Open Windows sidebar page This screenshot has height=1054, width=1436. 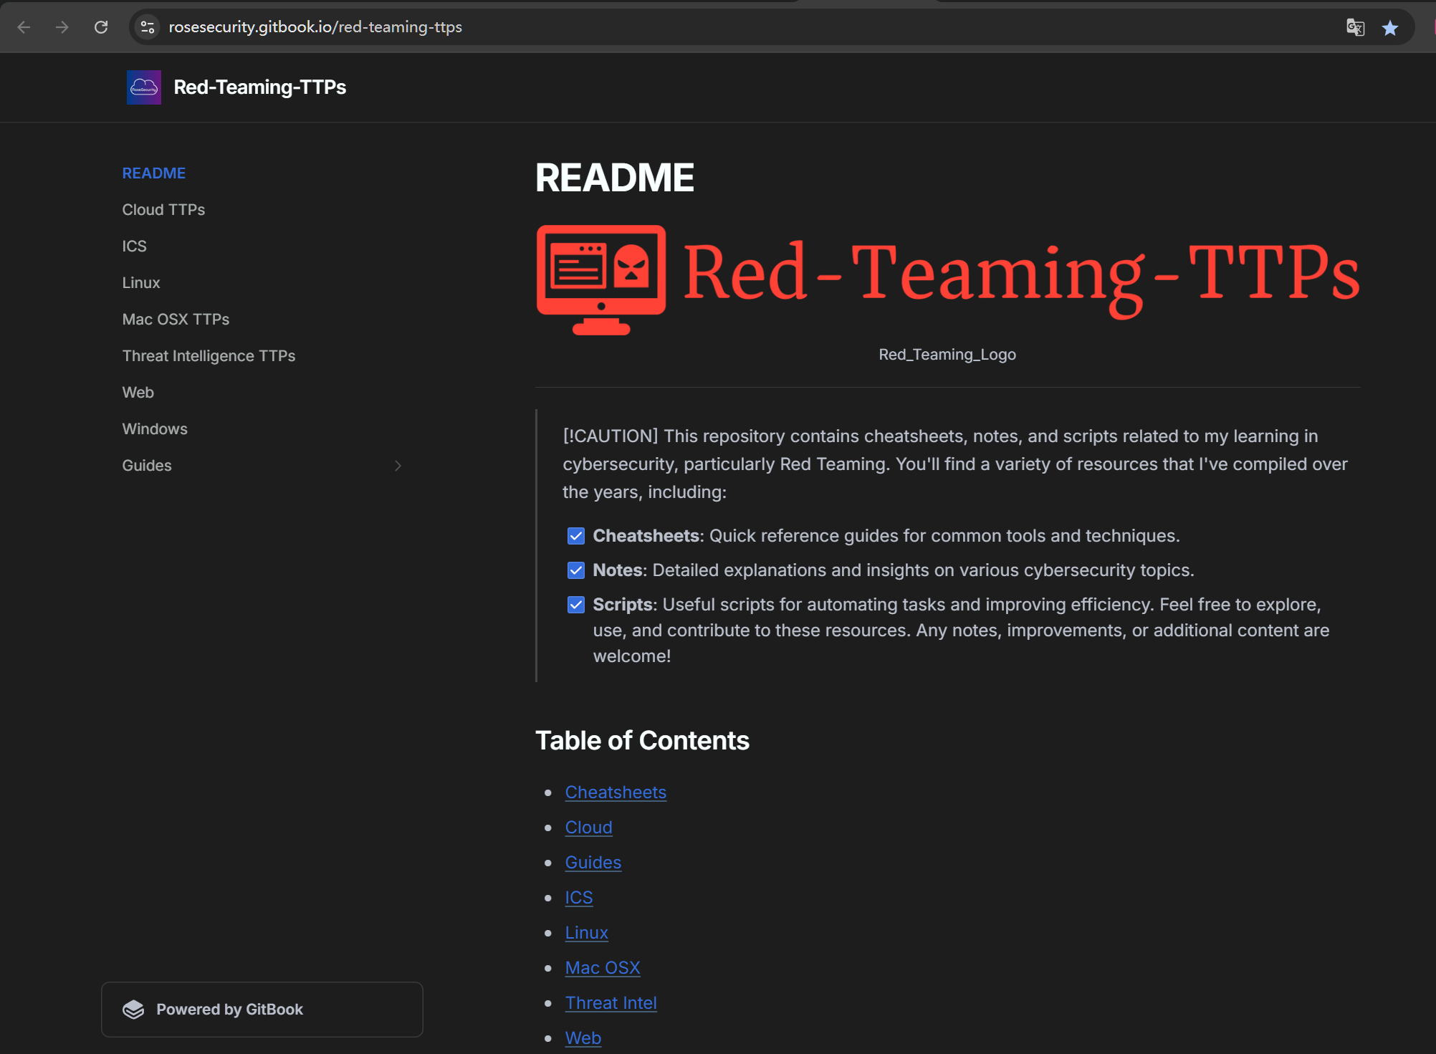155,429
